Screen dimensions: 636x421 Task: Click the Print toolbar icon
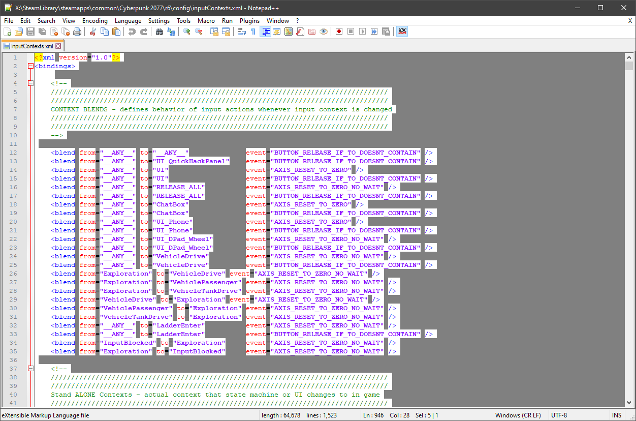point(77,32)
